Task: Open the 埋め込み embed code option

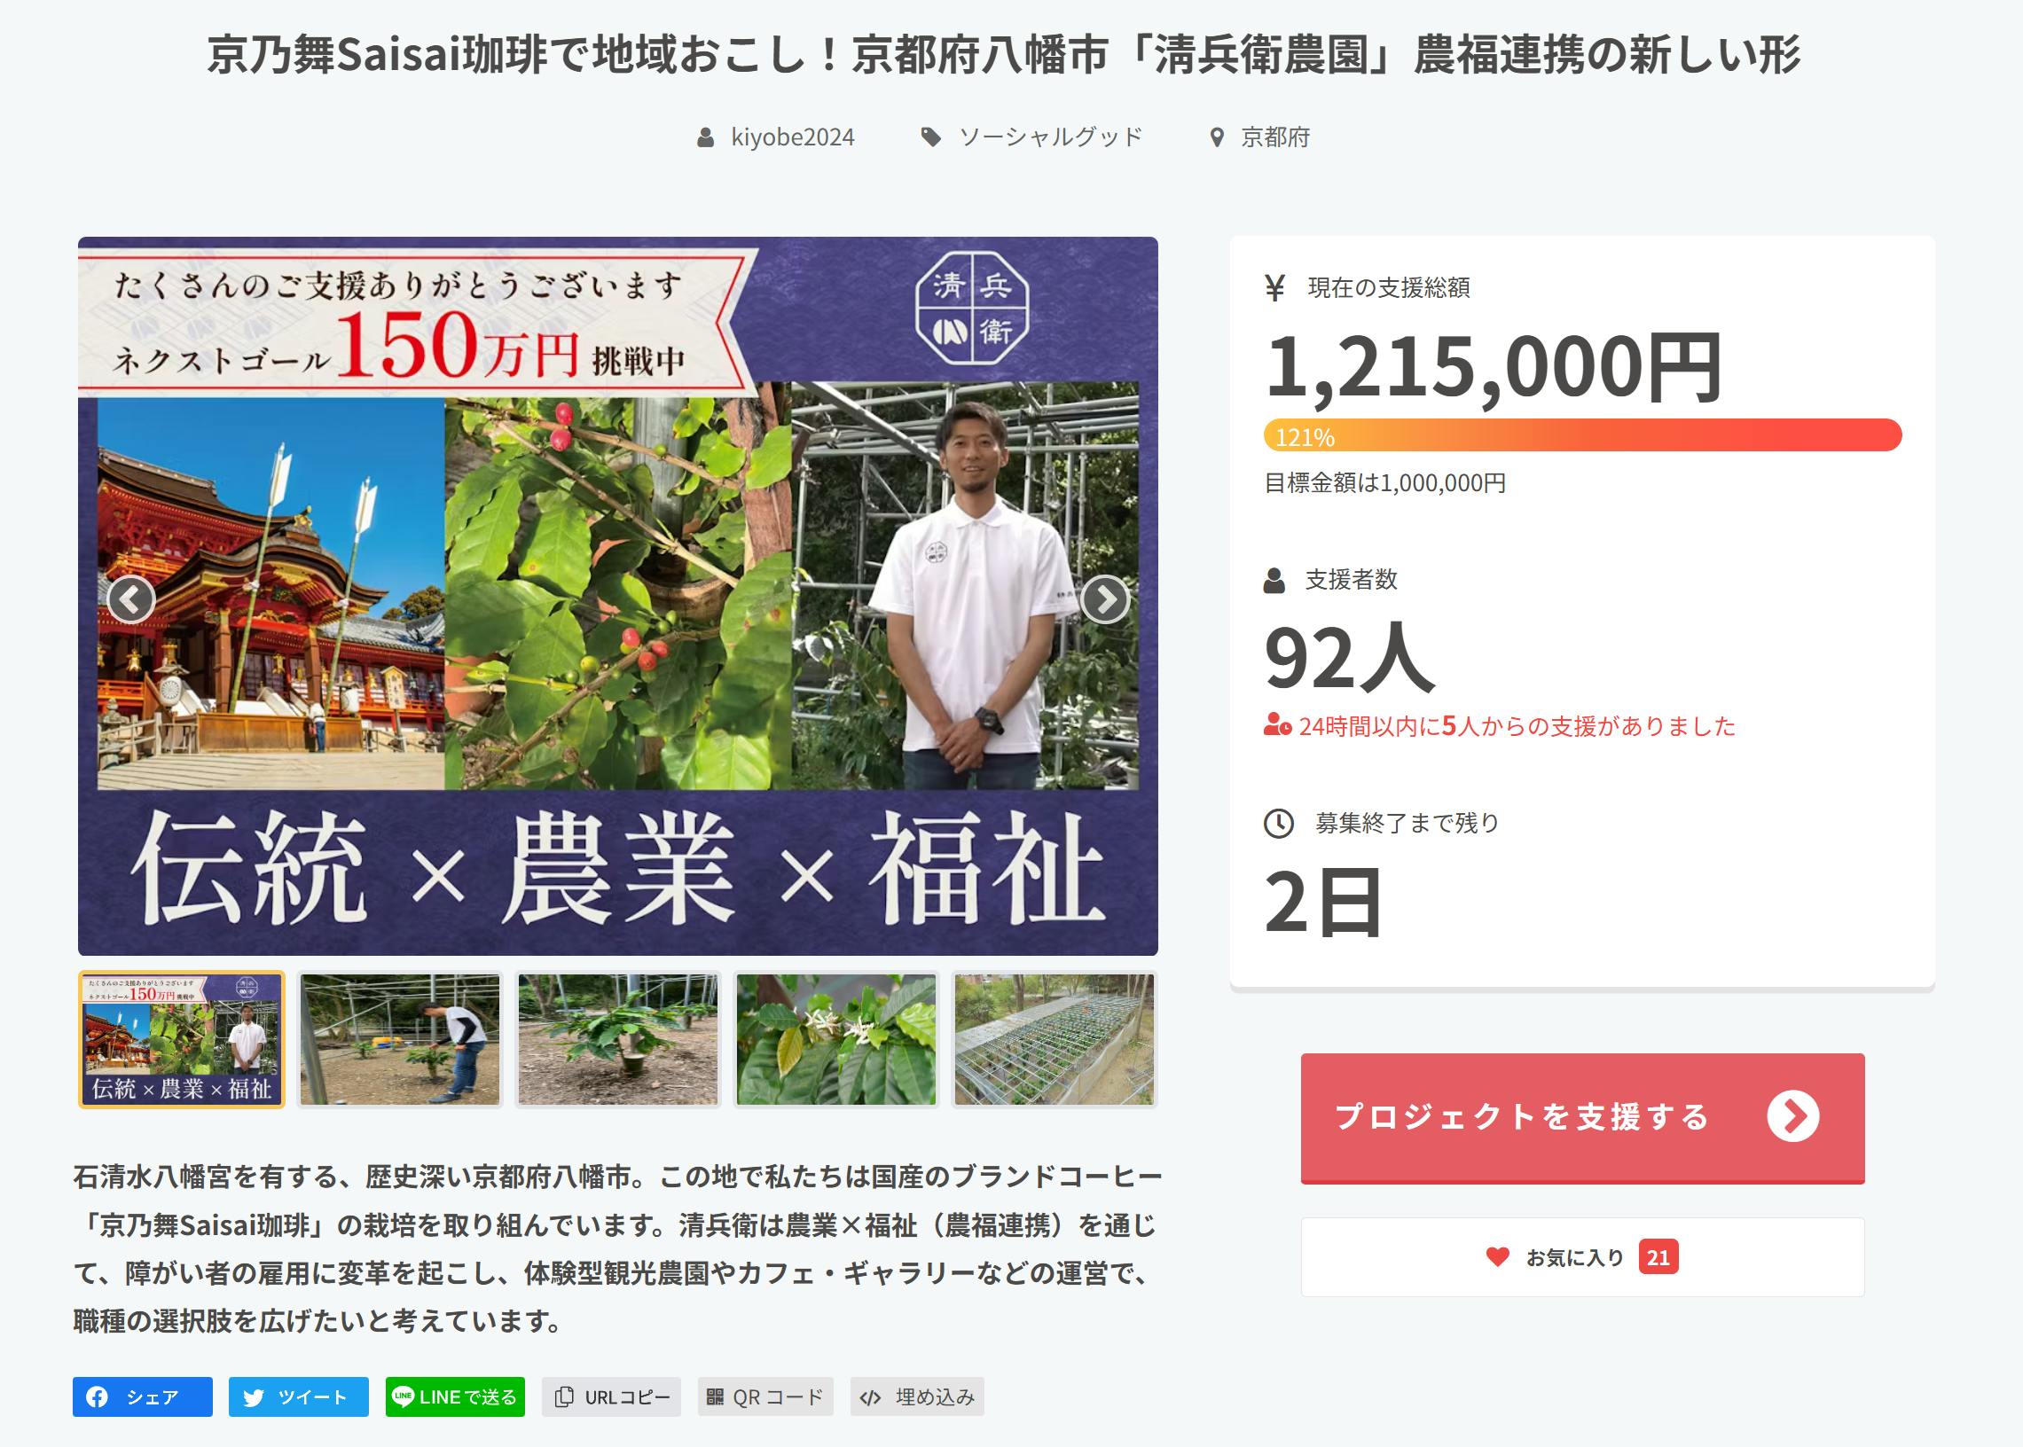Action: coord(917,1396)
